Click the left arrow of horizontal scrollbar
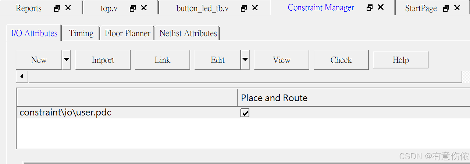This screenshot has height=164, width=470. pyautogui.click(x=22, y=76)
